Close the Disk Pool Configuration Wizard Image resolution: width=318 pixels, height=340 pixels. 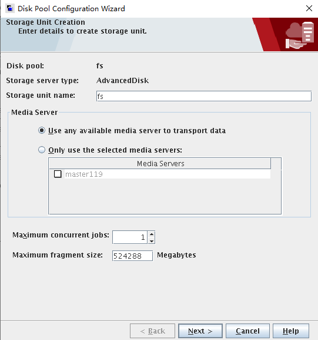(x=309, y=8)
